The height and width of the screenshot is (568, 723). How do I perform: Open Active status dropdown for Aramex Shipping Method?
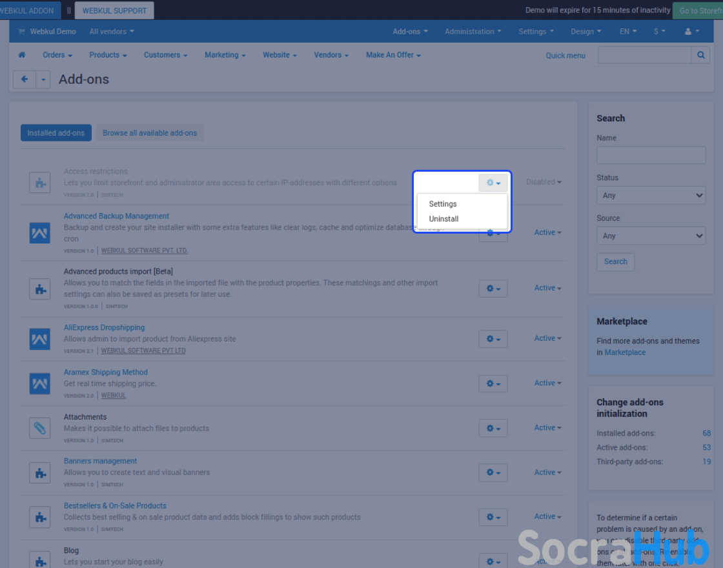(548, 383)
